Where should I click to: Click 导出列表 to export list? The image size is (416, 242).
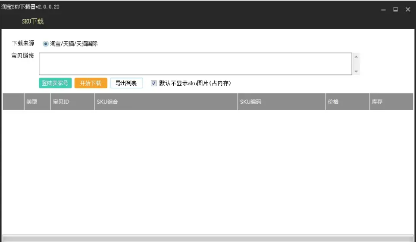click(126, 83)
